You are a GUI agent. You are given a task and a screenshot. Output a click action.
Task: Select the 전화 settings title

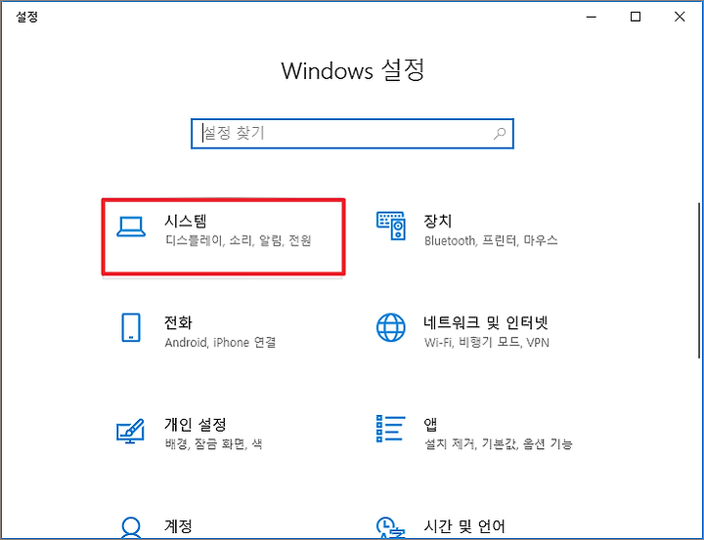(x=178, y=322)
